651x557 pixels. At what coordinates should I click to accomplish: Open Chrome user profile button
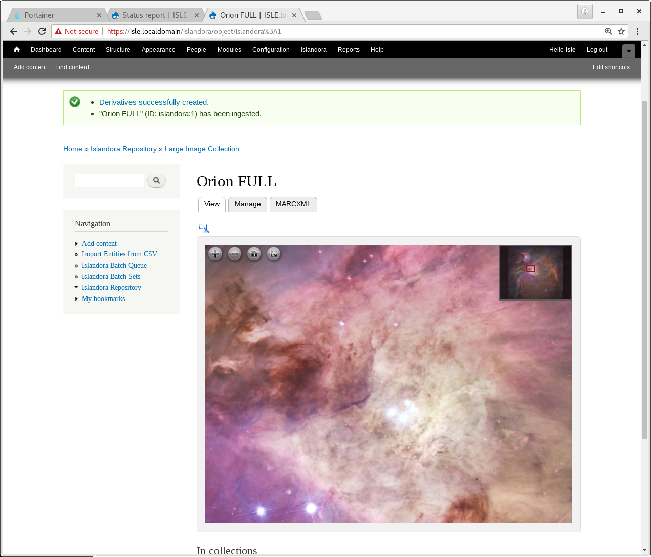pyautogui.click(x=585, y=11)
